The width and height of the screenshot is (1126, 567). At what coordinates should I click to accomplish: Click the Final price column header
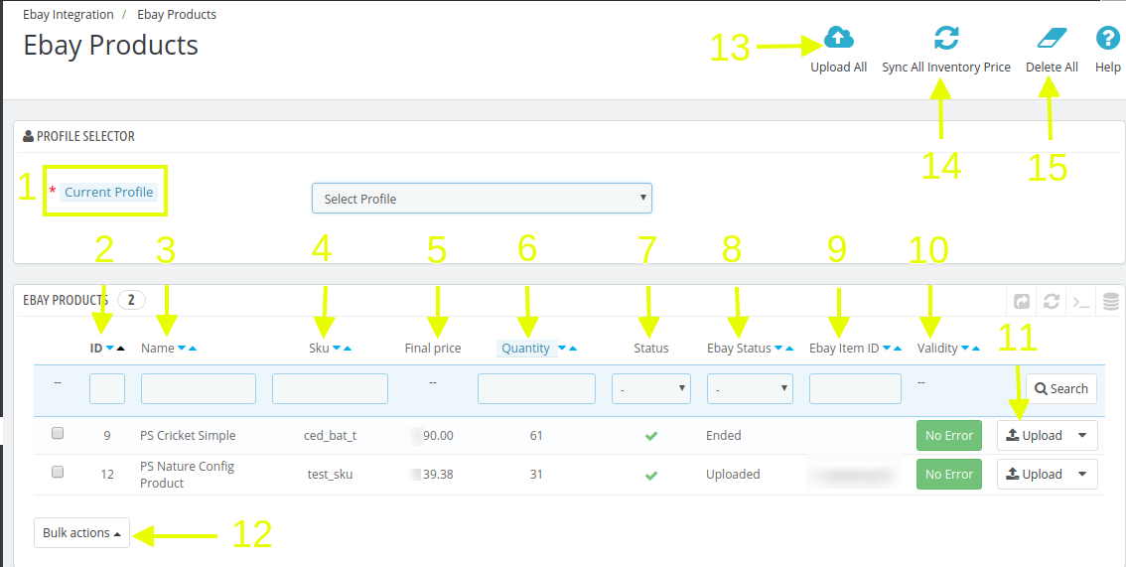pyautogui.click(x=433, y=349)
